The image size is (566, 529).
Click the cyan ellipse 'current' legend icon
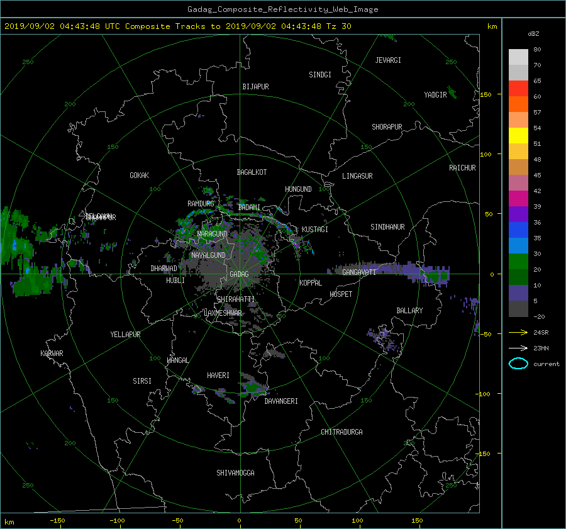pyautogui.click(x=518, y=364)
